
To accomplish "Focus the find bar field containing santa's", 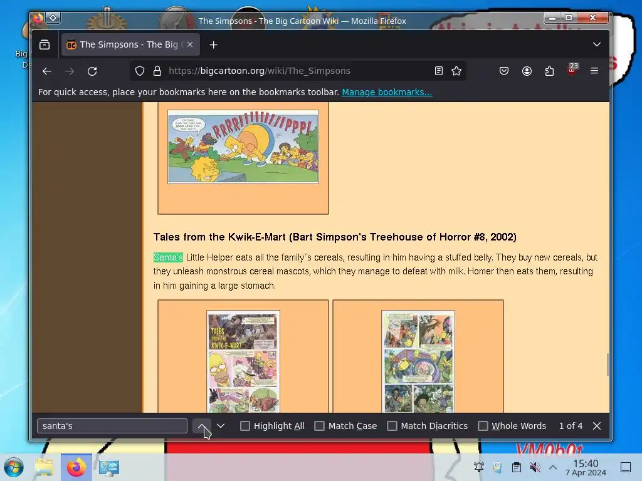I will [x=112, y=426].
